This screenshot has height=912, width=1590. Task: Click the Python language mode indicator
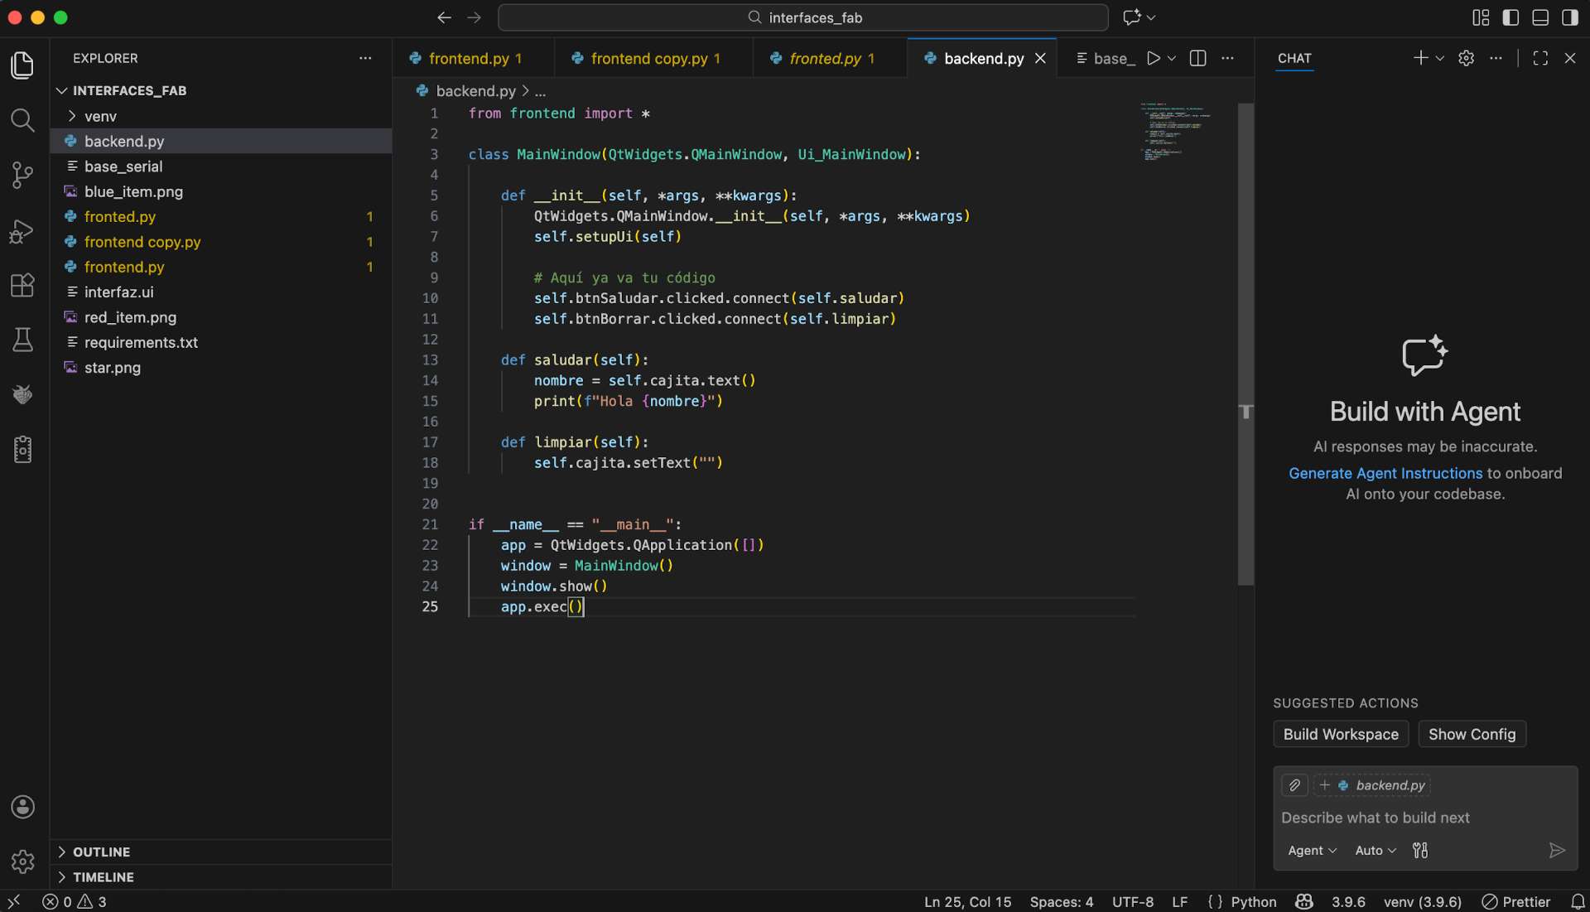[1253, 902]
